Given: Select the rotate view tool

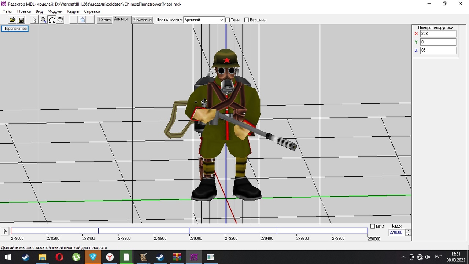Looking at the screenshot, I should [x=52, y=20].
